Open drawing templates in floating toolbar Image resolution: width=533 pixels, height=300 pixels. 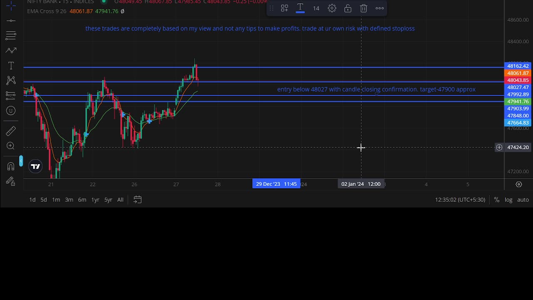(284, 8)
